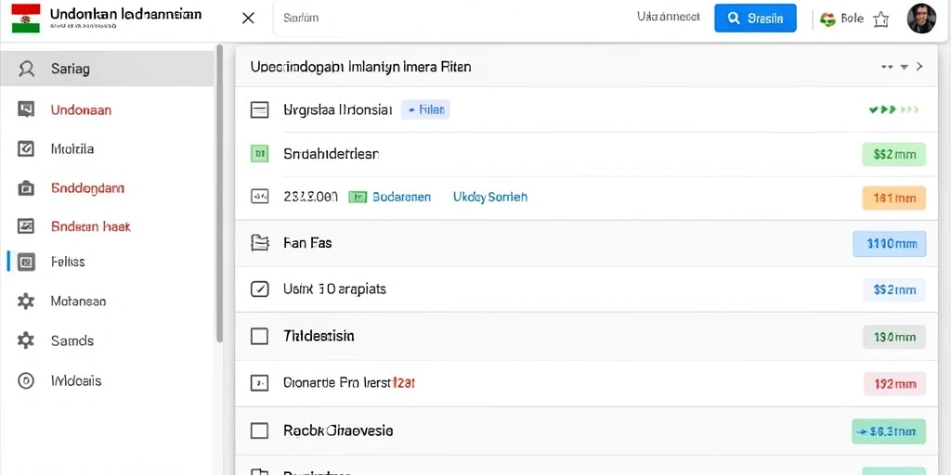Viewport: 951px width, 475px height.
Task: Click the gear icon beside Motansan
Action: coord(26,302)
